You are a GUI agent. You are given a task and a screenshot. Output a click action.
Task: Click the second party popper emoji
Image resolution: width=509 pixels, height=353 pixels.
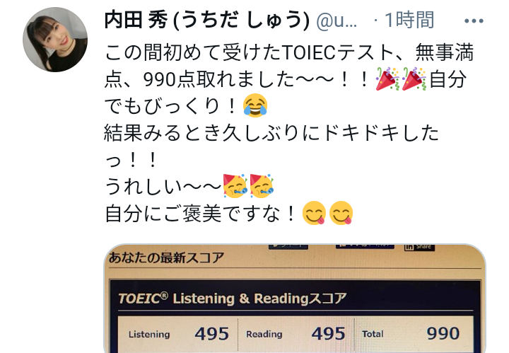click(414, 79)
